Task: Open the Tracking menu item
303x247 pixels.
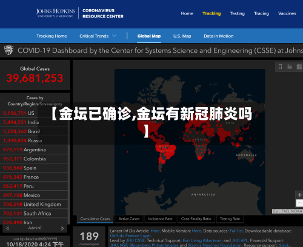Action: click(x=211, y=13)
